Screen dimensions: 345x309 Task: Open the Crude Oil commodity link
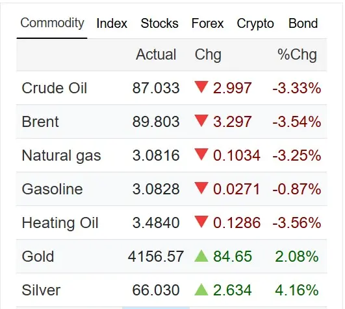pyautogui.click(x=55, y=88)
